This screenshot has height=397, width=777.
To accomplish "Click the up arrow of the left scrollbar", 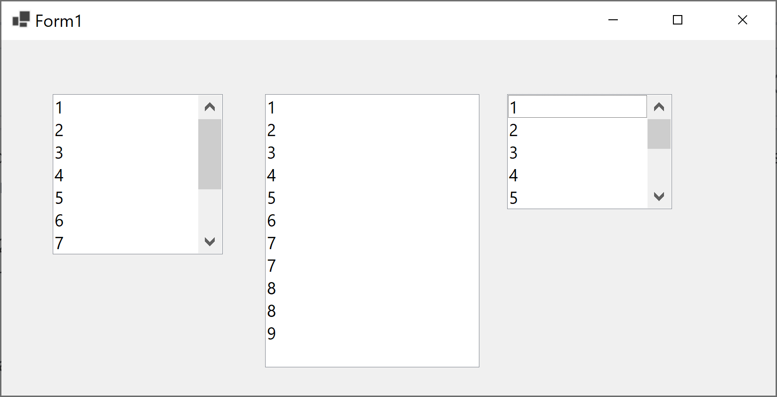I will [x=210, y=107].
